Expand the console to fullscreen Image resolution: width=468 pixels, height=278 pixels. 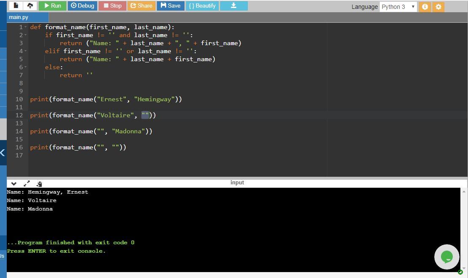(27, 184)
